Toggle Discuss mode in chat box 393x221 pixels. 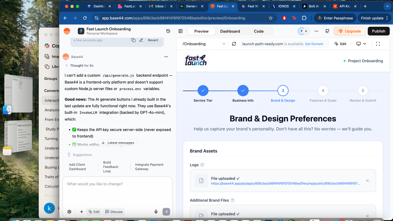click(114, 211)
